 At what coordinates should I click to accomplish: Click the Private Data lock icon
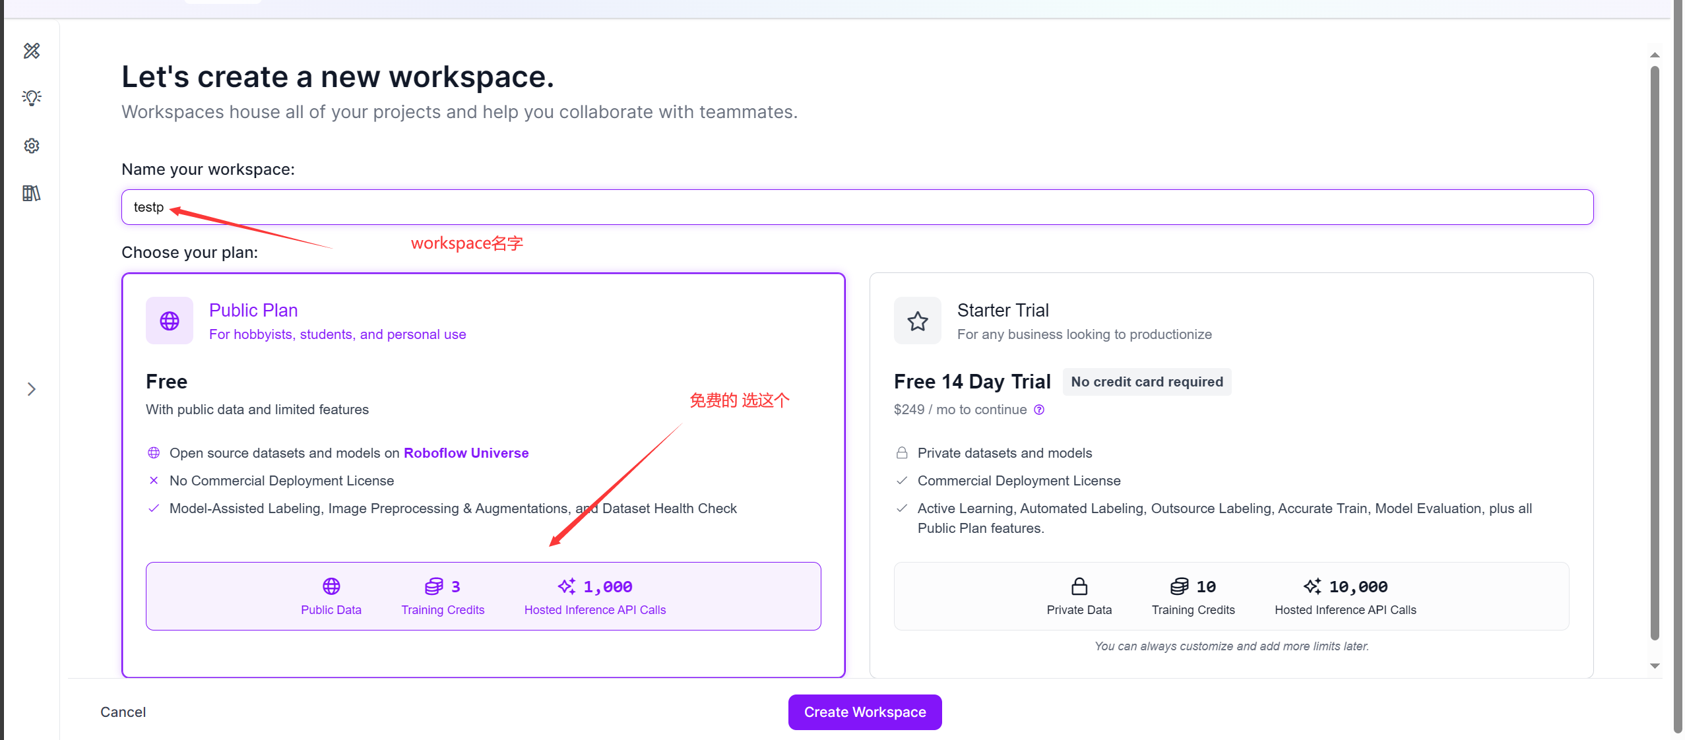click(x=1079, y=586)
